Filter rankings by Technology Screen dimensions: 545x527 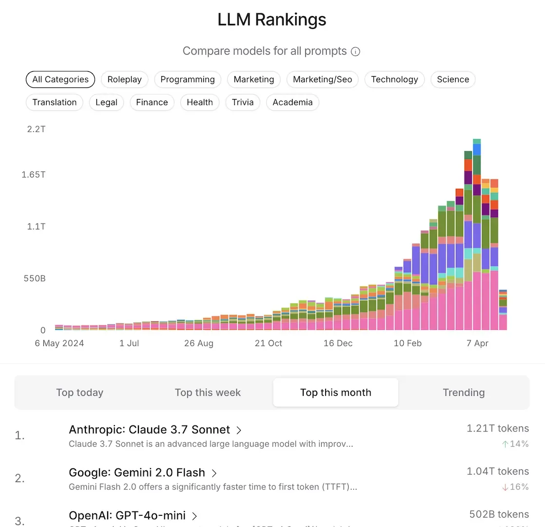tap(394, 80)
